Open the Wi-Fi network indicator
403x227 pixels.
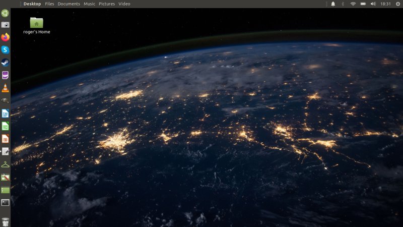tap(353, 4)
